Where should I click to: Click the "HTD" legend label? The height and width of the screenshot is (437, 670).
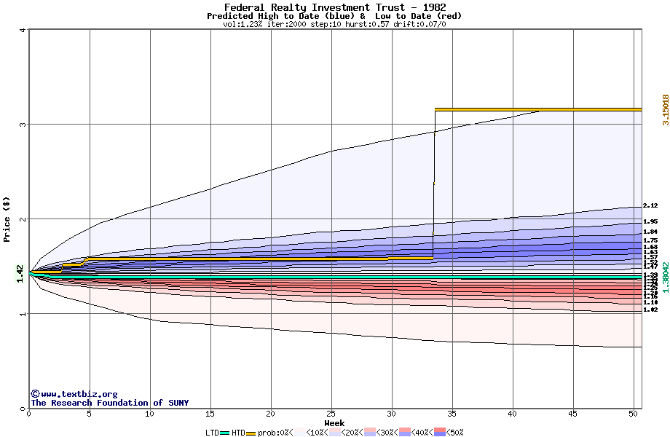coord(238,433)
